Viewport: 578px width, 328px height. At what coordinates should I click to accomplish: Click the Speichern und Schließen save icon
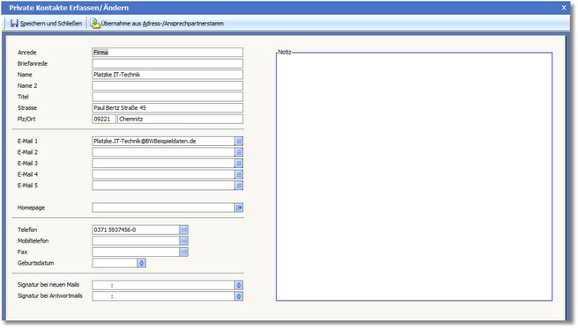14,24
